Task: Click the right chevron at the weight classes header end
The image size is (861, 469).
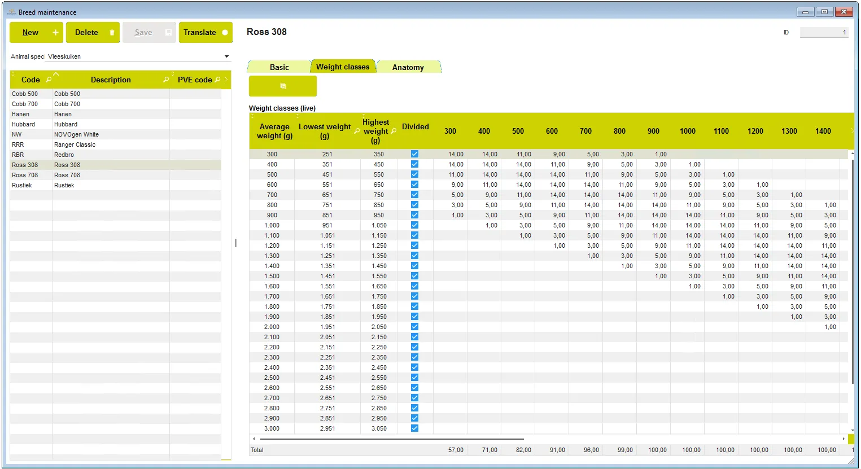Action: click(851, 131)
